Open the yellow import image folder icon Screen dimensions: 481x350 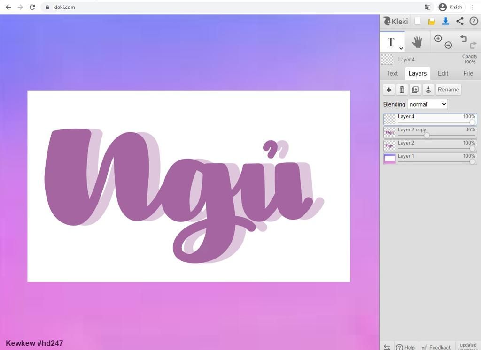(x=432, y=21)
